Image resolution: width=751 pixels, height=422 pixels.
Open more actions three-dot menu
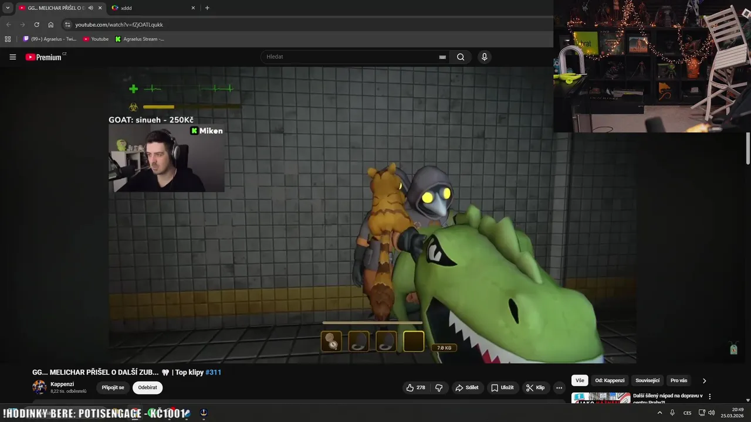point(559,387)
